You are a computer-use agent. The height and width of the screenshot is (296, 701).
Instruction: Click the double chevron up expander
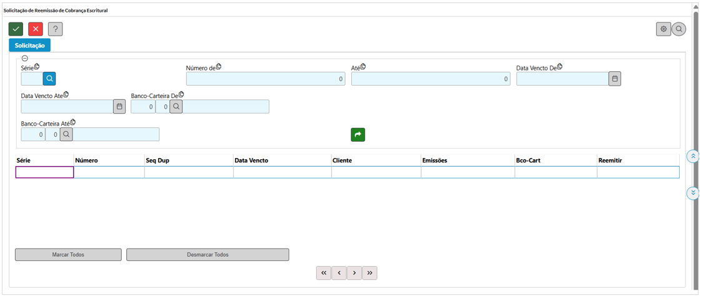click(x=692, y=156)
